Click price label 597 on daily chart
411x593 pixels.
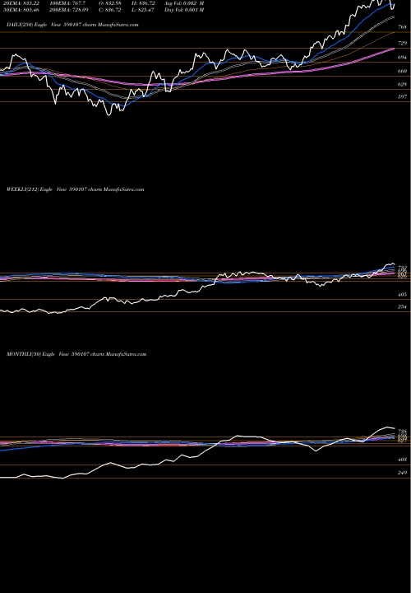click(402, 97)
